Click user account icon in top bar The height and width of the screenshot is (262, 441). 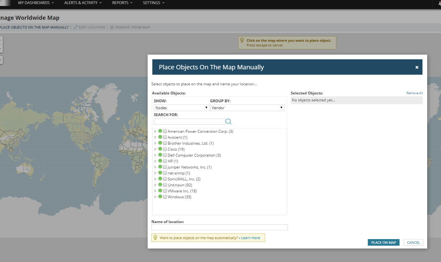pyautogui.click(x=439, y=3)
